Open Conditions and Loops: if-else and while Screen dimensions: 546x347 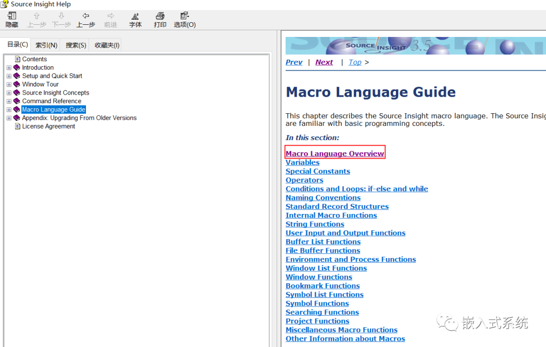357,189
